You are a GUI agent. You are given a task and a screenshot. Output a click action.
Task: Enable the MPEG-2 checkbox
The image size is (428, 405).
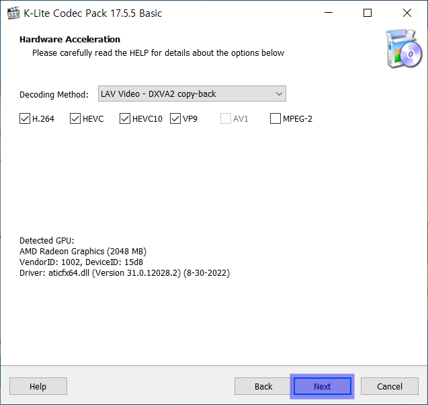tap(275, 119)
